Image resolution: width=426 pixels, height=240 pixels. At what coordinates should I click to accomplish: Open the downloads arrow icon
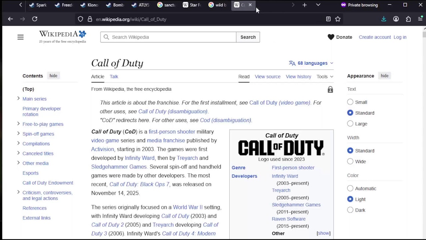pyautogui.click(x=384, y=19)
